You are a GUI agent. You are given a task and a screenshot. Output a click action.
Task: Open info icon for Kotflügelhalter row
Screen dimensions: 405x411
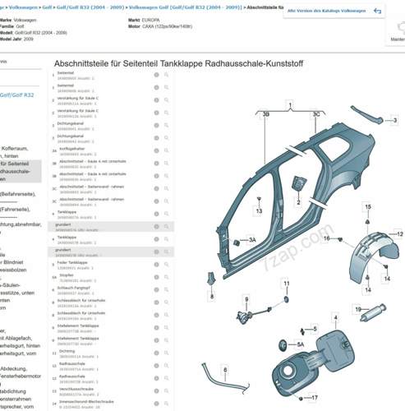(156, 150)
